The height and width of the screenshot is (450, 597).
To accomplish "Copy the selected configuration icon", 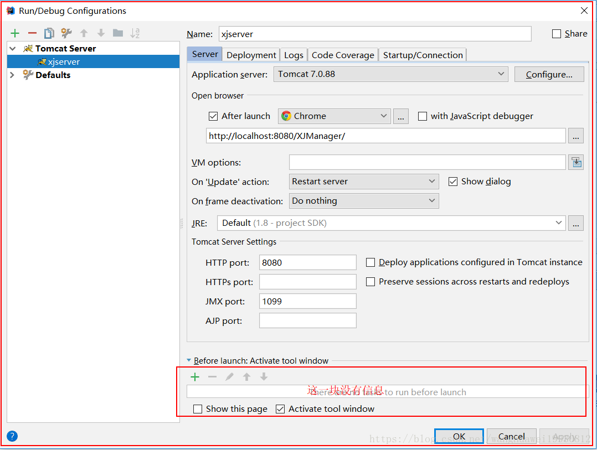I will 49,33.
